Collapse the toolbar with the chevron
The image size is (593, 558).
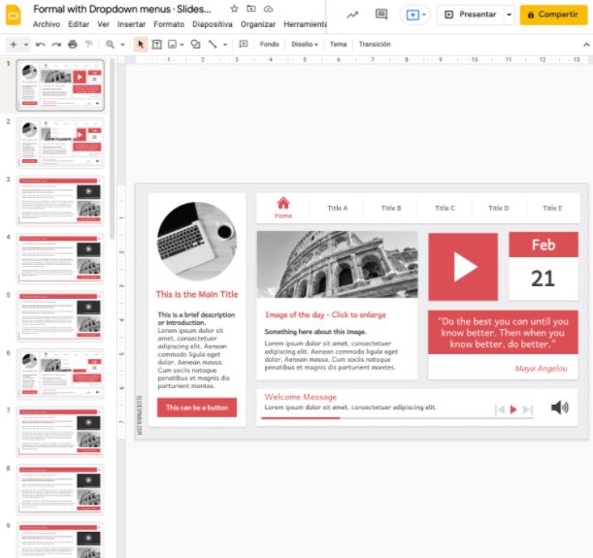(586, 45)
